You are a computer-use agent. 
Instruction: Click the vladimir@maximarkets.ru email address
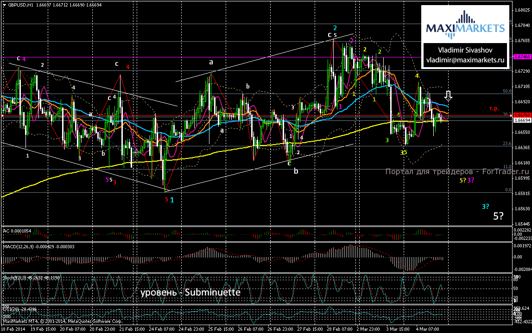click(x=465, y=60)
